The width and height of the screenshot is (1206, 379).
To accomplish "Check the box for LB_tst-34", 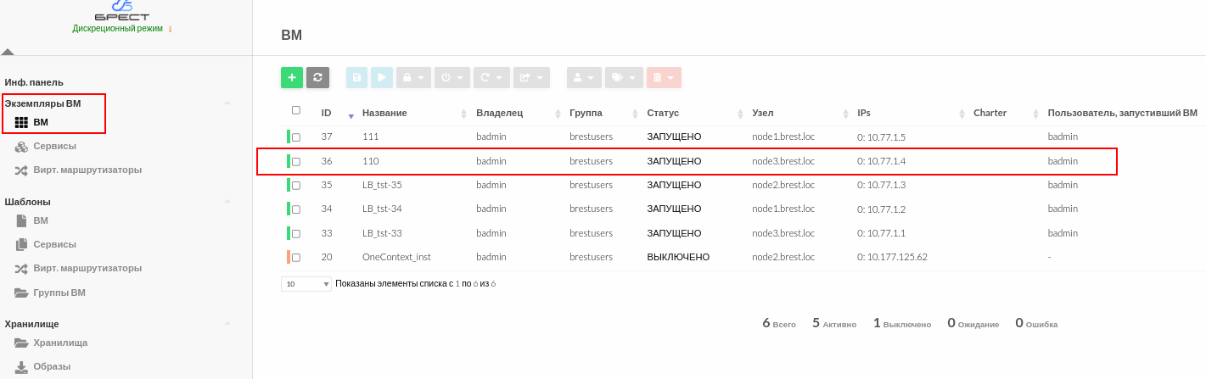I will coord(296,209).
